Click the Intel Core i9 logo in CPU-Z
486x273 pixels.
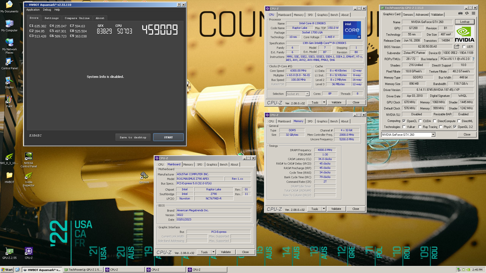coord(352,30)
